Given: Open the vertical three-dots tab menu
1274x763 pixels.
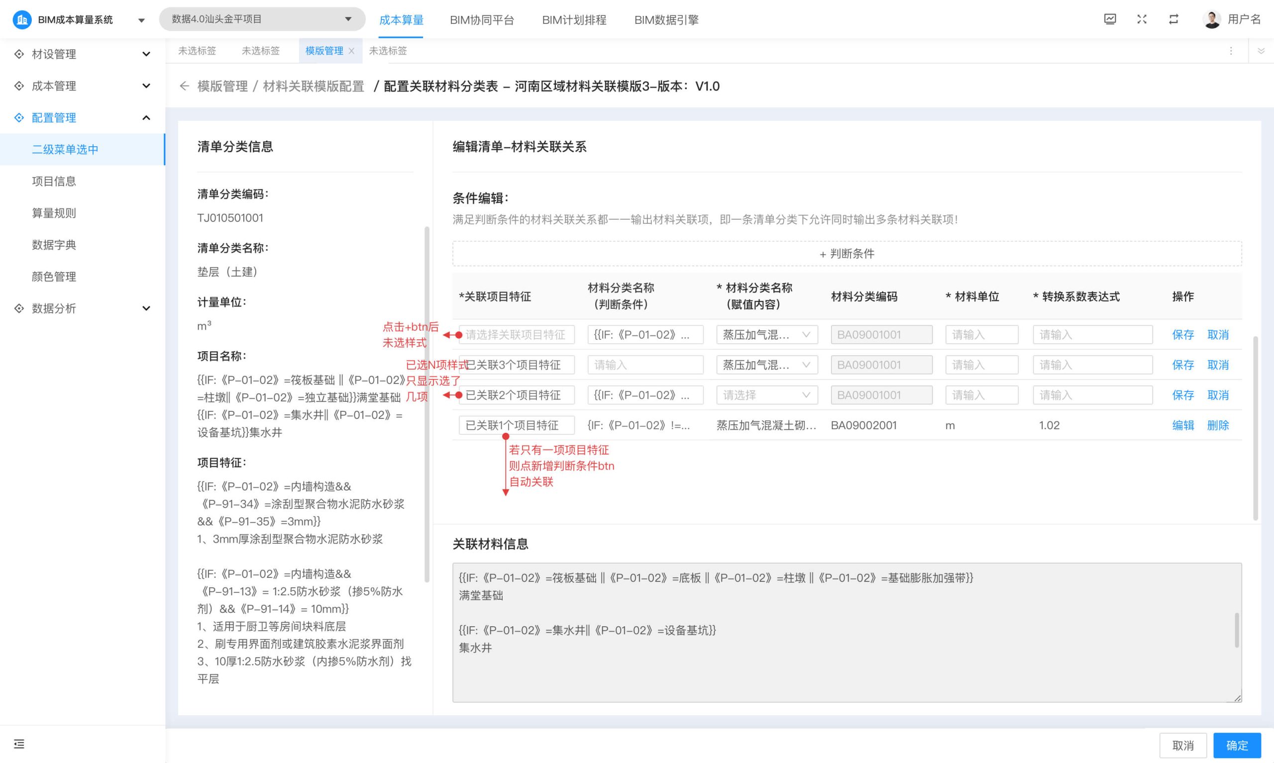Looking at the screenshot, I should (x=1231, y=51).
